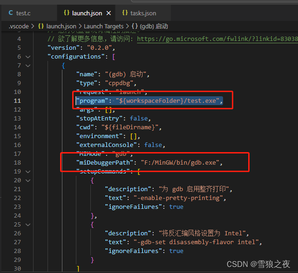
Task: Click the "stopAtEntry" key
Action: pyautogui.click(x=99, y=119)
